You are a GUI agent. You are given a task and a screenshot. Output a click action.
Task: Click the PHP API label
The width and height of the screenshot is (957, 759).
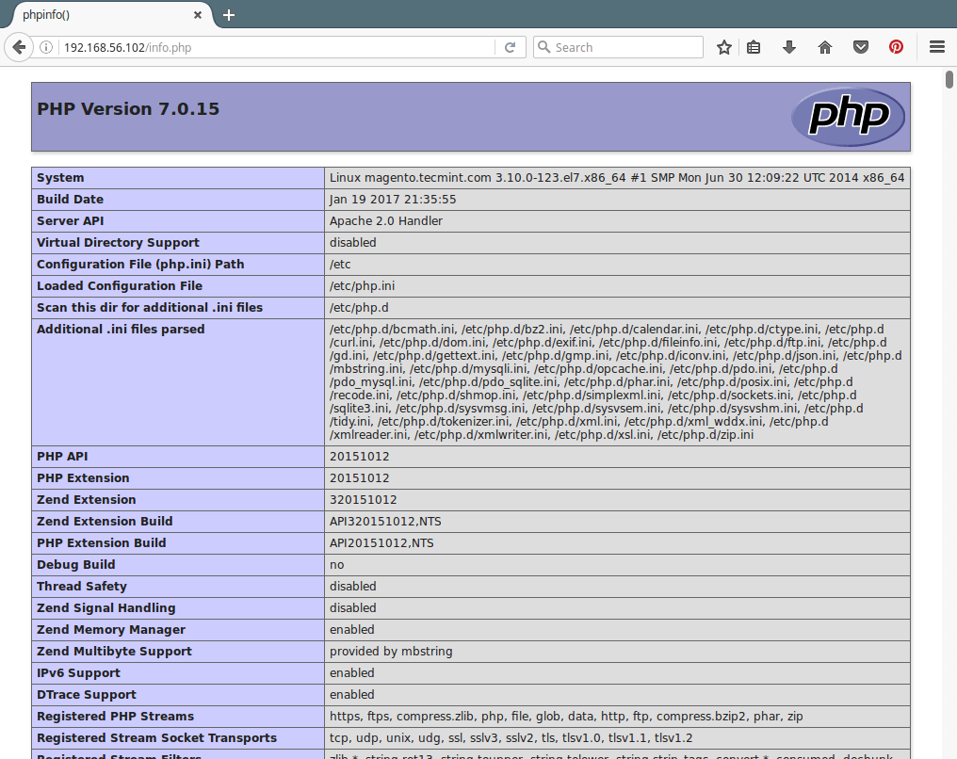(x=62, y=457)
